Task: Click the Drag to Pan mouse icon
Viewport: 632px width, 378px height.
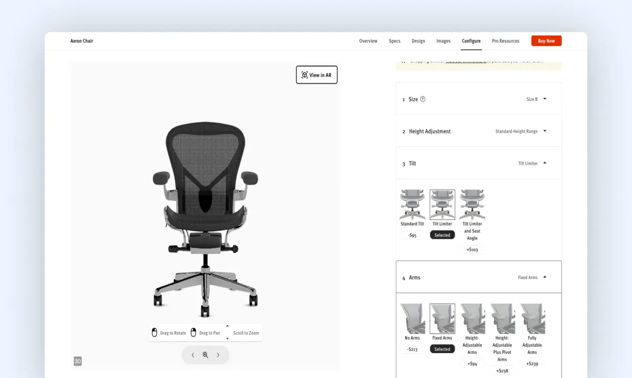Action: point(193,332)
